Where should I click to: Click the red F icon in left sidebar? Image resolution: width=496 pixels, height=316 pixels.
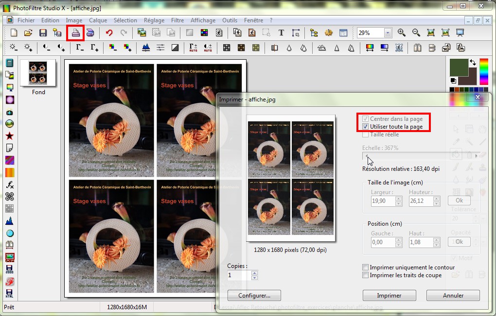10,281
